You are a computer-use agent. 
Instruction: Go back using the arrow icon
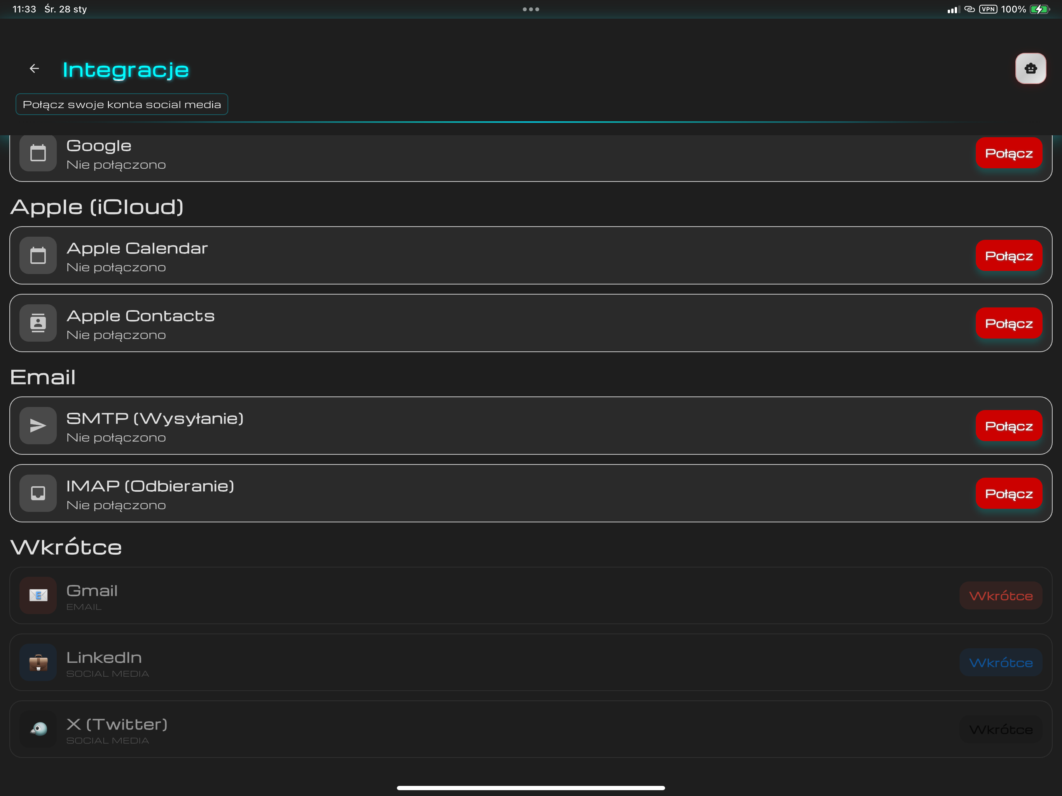(34, 69)
